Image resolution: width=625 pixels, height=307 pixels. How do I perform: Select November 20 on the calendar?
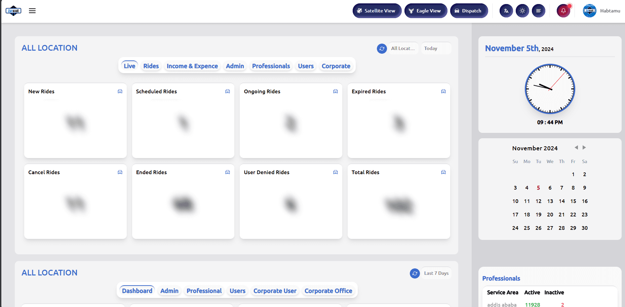[550, 215]
